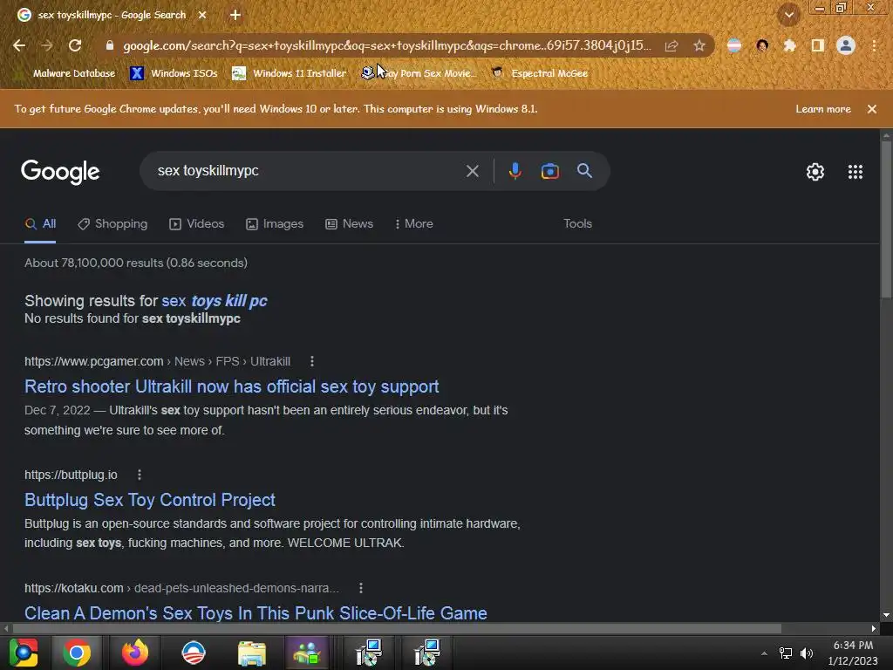Switch to the Videos tab

coord(197,224)
